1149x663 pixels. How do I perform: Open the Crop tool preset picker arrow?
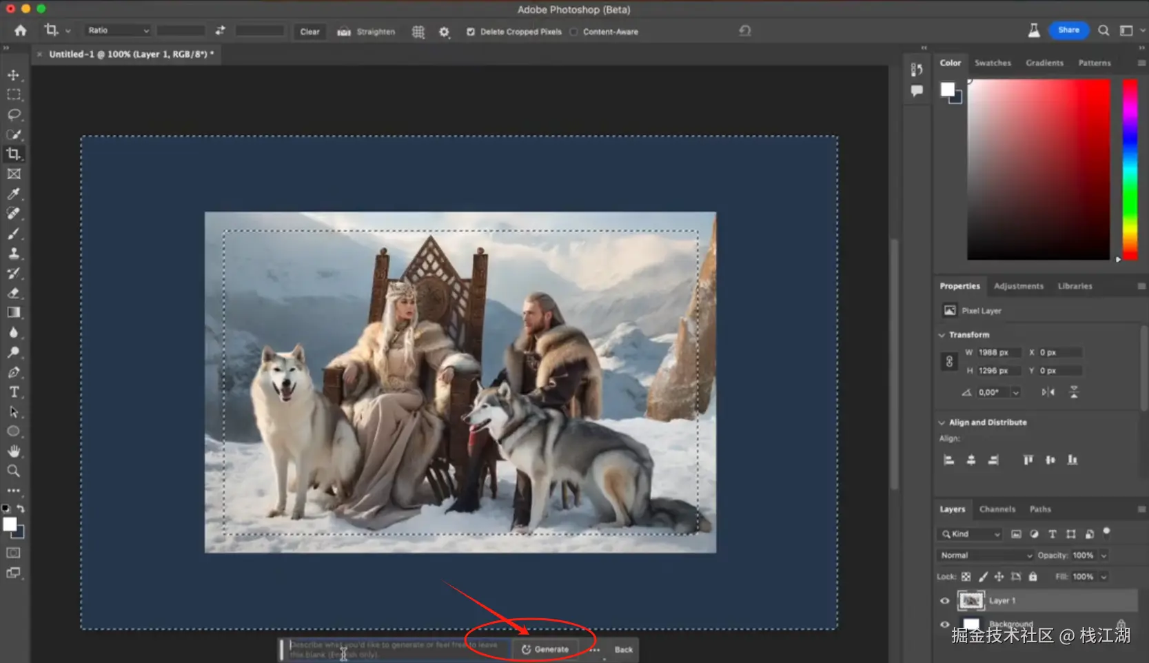click(68, 31)
